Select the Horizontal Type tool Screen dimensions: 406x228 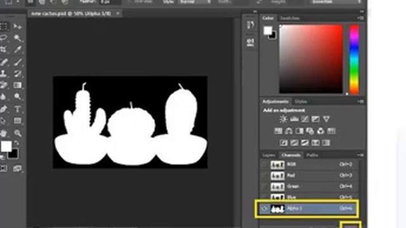(x=18, y=109)
